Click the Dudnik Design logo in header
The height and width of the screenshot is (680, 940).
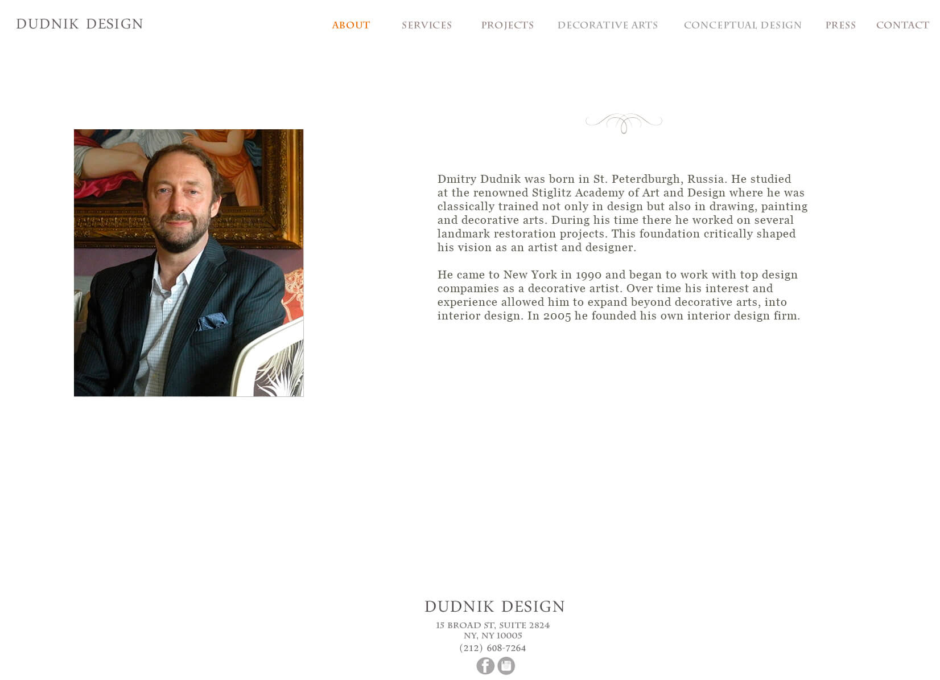pyautogui.click(x=80, y=24)
